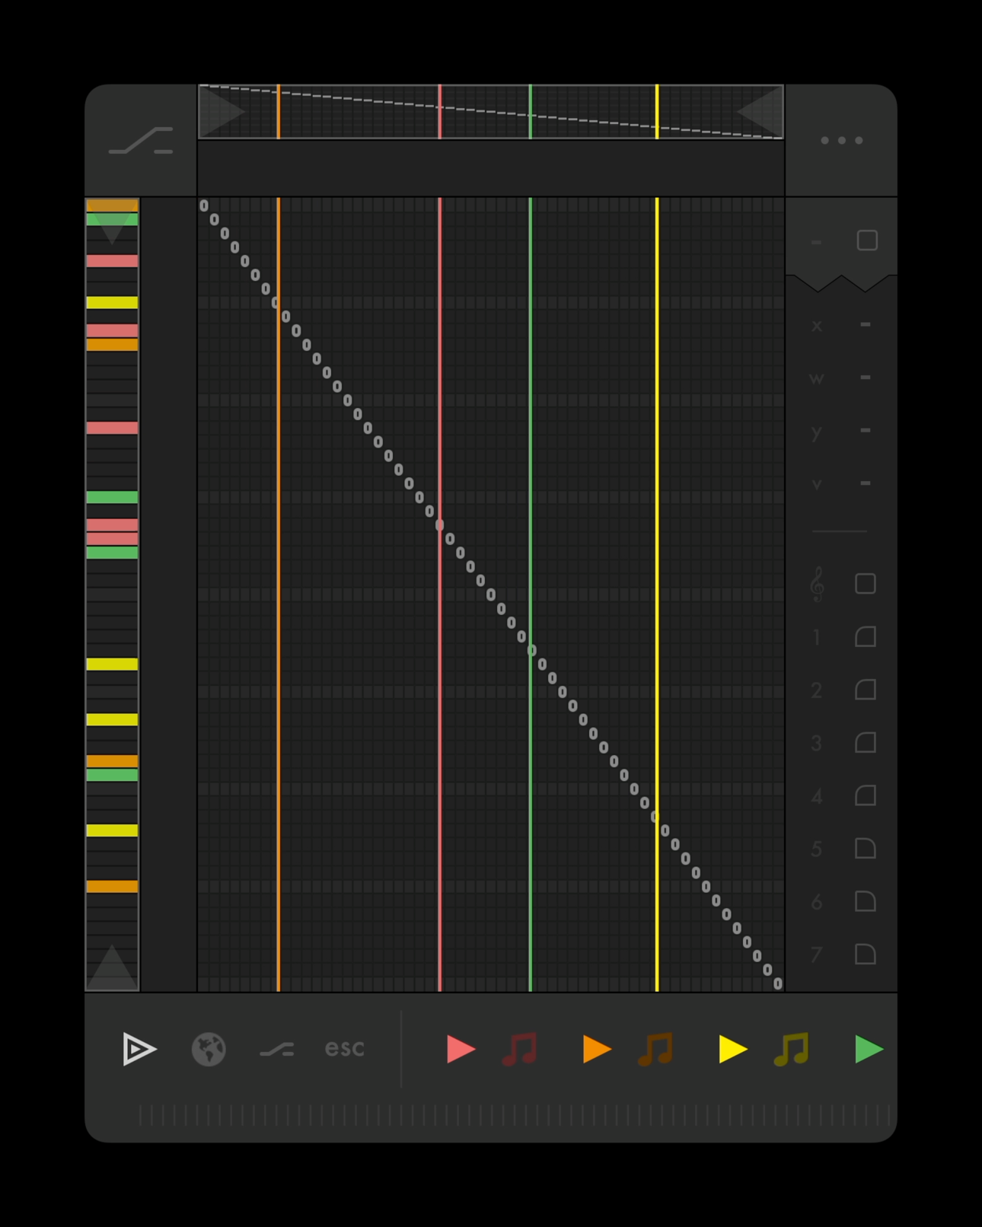Screen dimensions: 982x1227
Task: Toggle the shape box for row 5
Action: pos(866,849)
